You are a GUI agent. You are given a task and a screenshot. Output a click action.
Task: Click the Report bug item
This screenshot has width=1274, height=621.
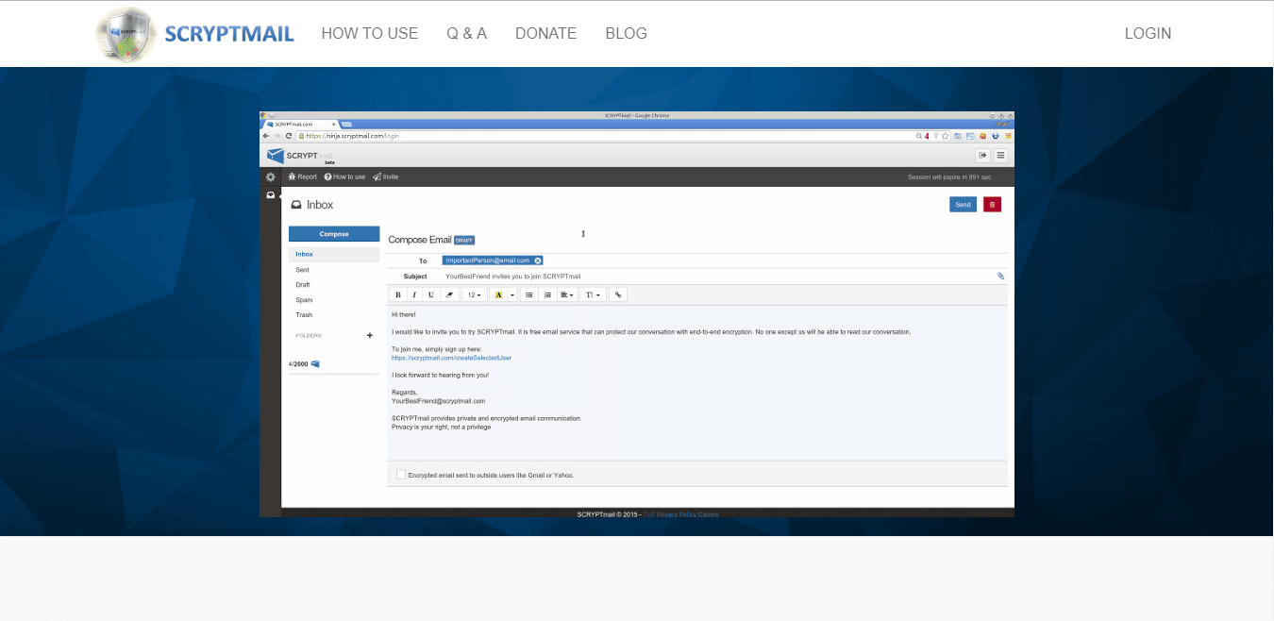pos(302,176)
